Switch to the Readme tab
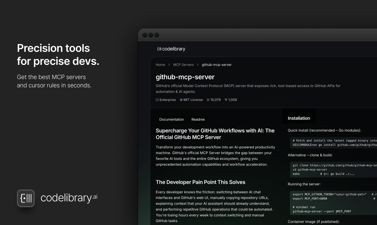This screenshot has width=377, height=225. pos(198,119)
